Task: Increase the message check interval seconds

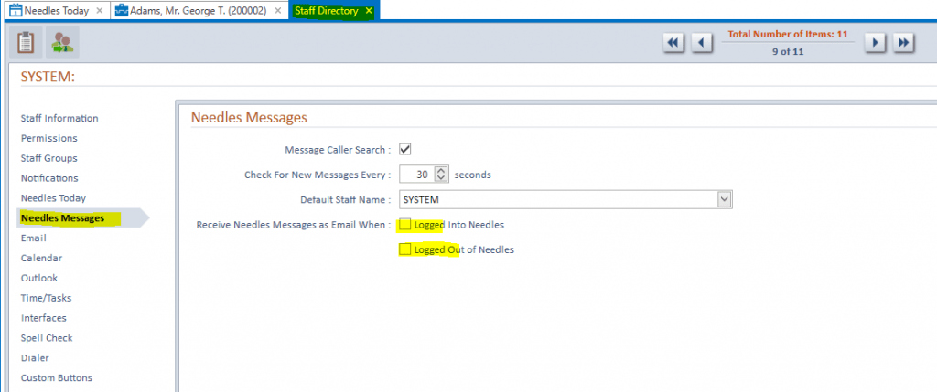Action: pyautogui.click(x=442, y=170)
